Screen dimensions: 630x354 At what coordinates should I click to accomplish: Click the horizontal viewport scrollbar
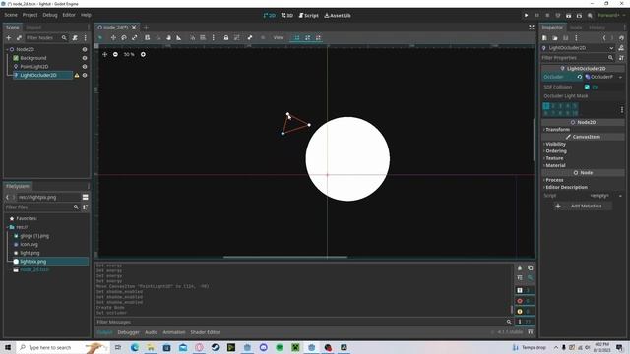tap(285, 257)
